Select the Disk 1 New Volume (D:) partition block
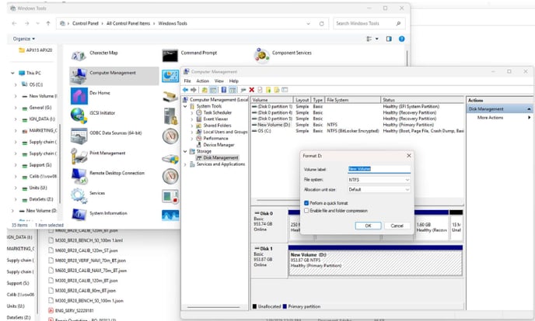Screen dimensions: 535x321 click(x=376, y=263)
